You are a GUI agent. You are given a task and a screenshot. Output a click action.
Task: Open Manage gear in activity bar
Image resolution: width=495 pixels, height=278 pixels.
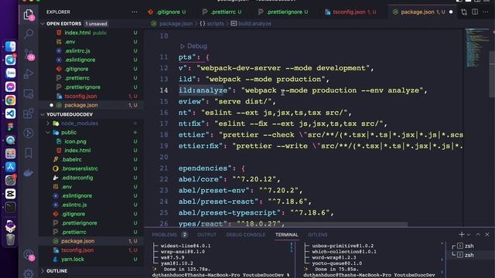point(29,273)
